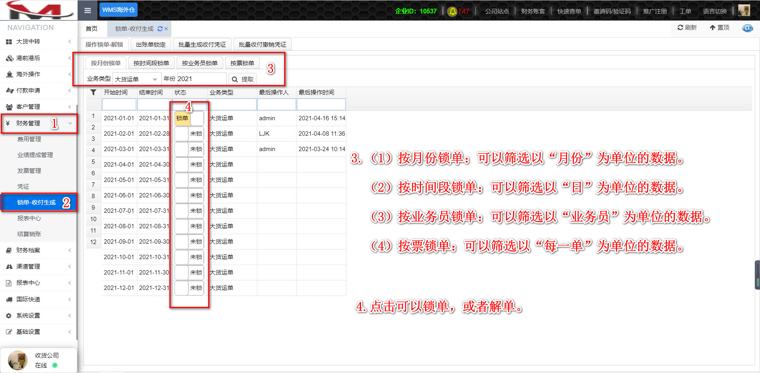Click the 港前港后 sidebar icon
760x373 pixels.
coord(9,58)
